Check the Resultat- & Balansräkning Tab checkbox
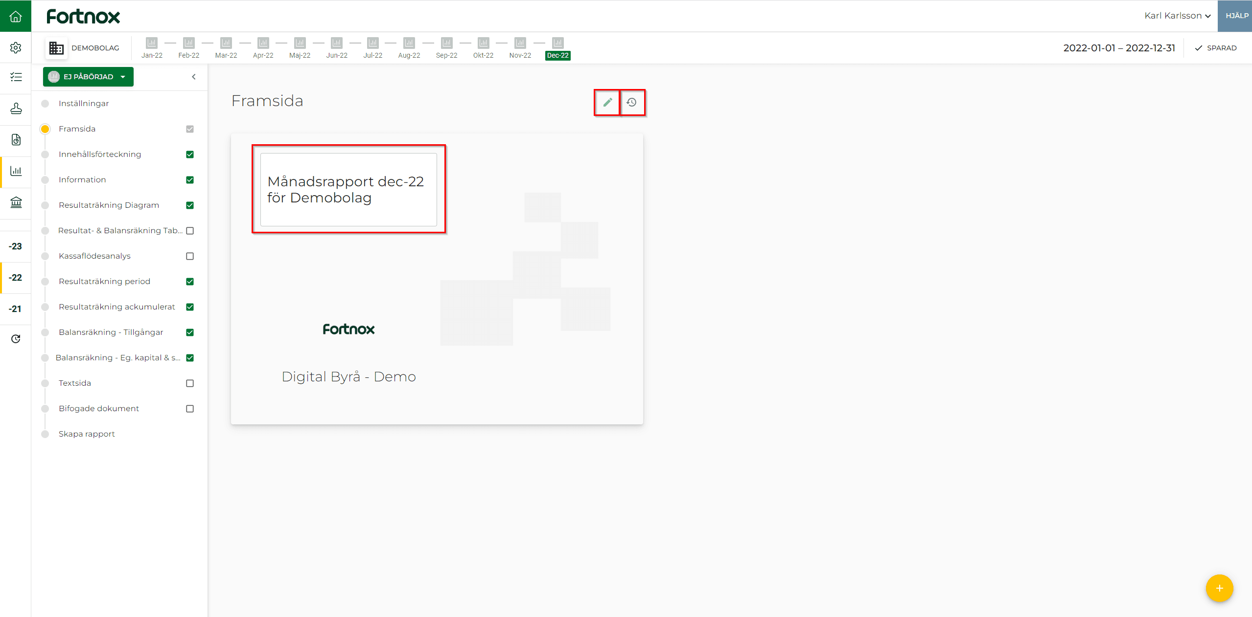Image resolution: width=1252 pixels, height=617 pixels. [190, 231]
